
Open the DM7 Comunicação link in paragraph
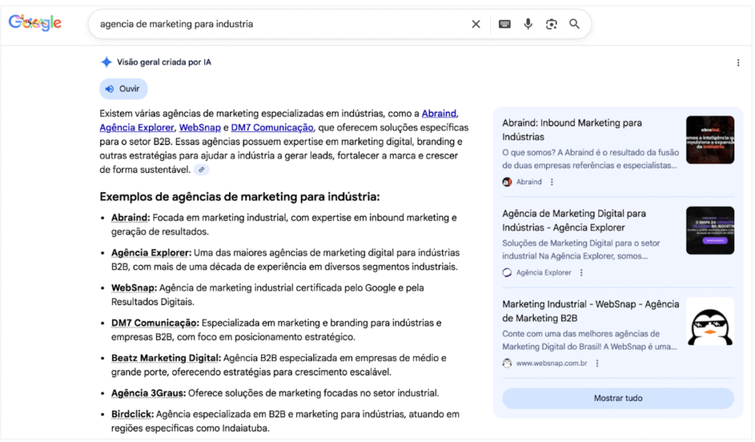click(272, 127)
